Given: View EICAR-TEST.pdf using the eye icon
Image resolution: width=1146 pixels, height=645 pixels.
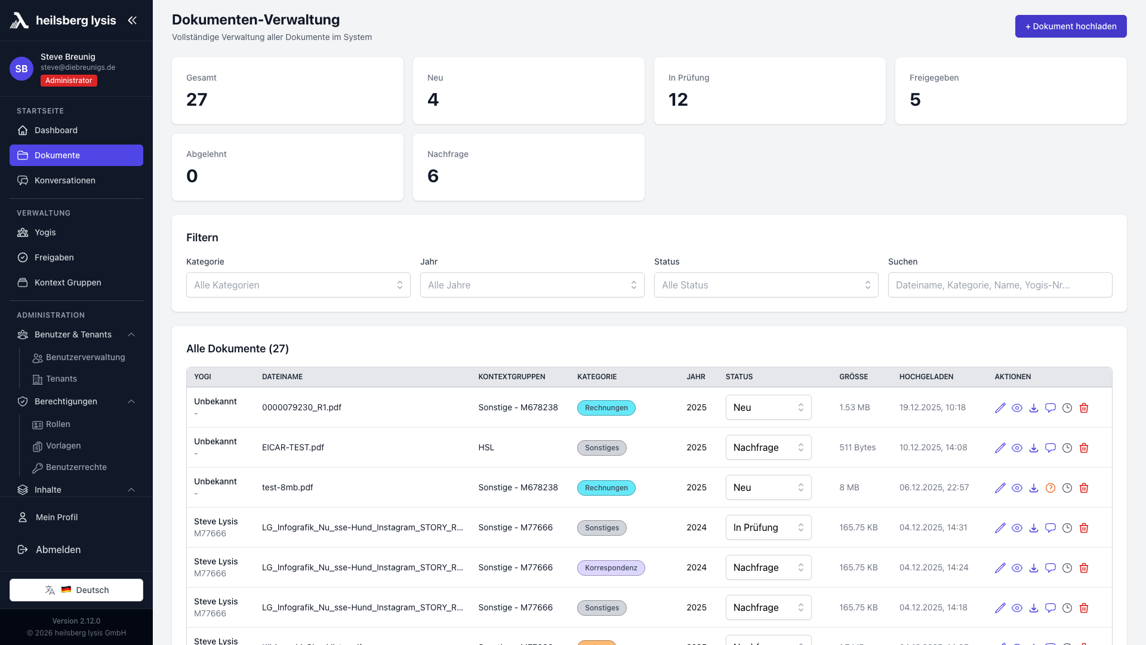Looking at the screenshot, I should coord(1017,448).
